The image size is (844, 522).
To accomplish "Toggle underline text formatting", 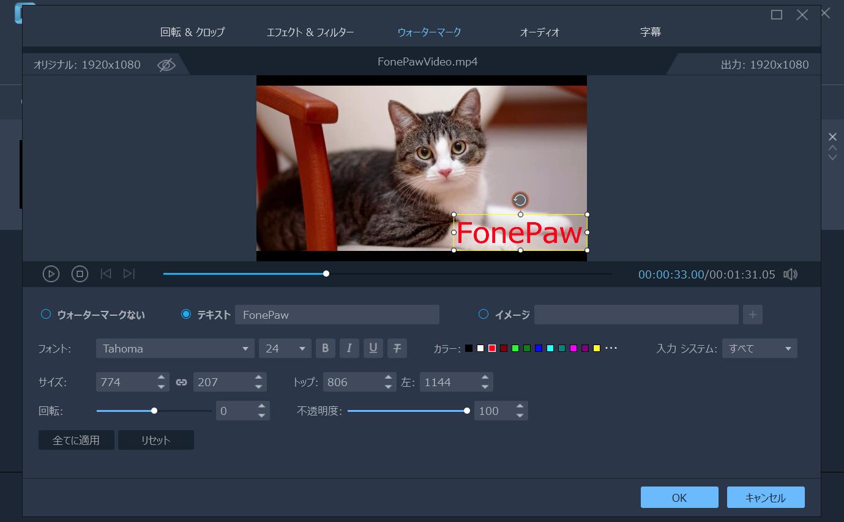I will point(373,348).
